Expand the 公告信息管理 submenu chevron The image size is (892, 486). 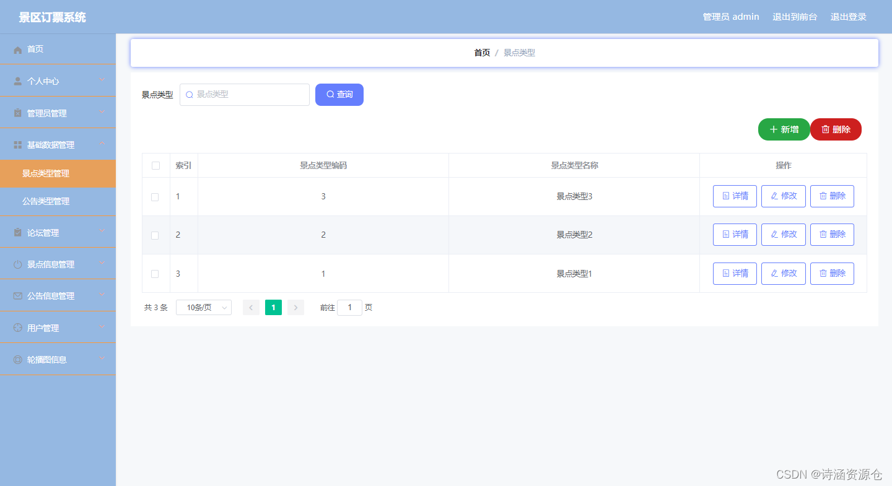102,295
